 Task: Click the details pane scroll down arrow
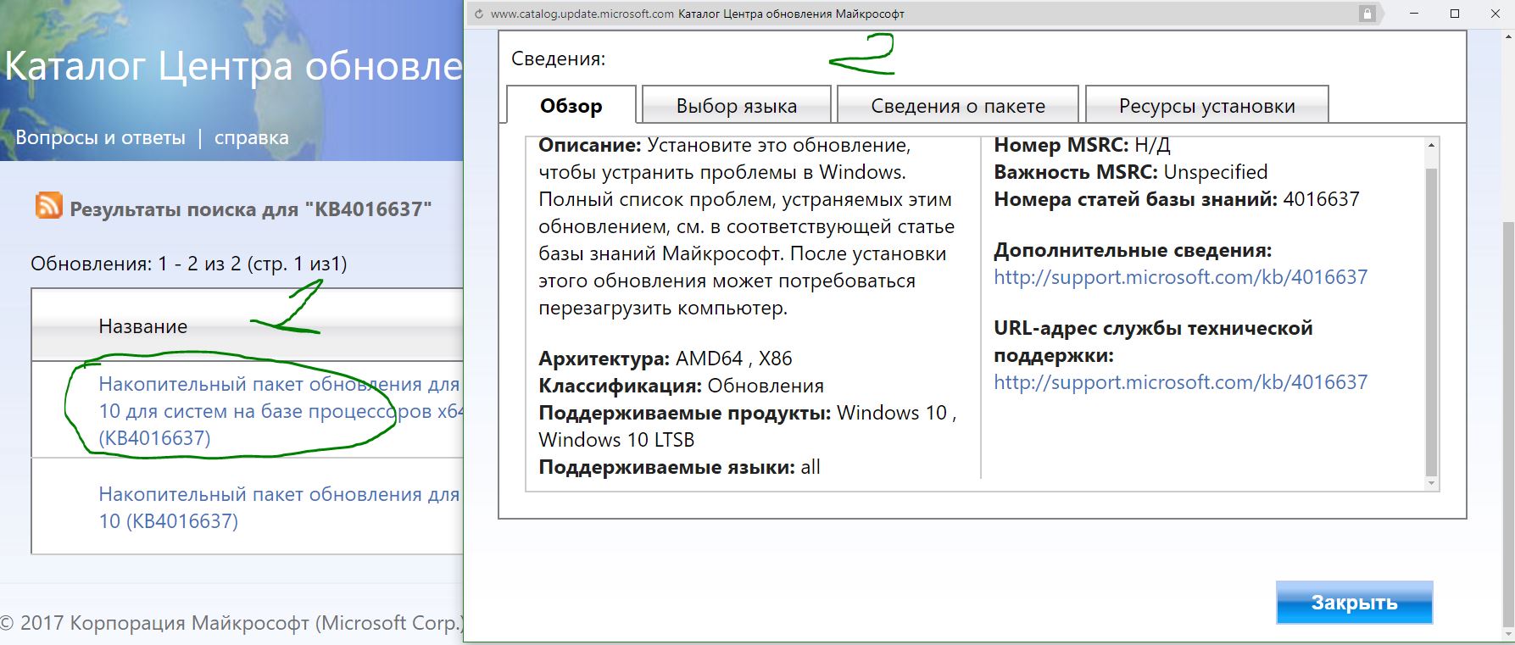tap(1431, 483)
